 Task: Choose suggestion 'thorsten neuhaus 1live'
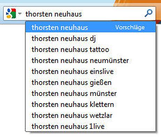click(x=91, y=126)
